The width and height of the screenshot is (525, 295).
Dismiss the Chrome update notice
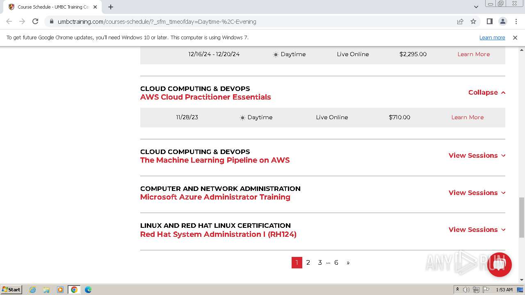coord(515,37)
